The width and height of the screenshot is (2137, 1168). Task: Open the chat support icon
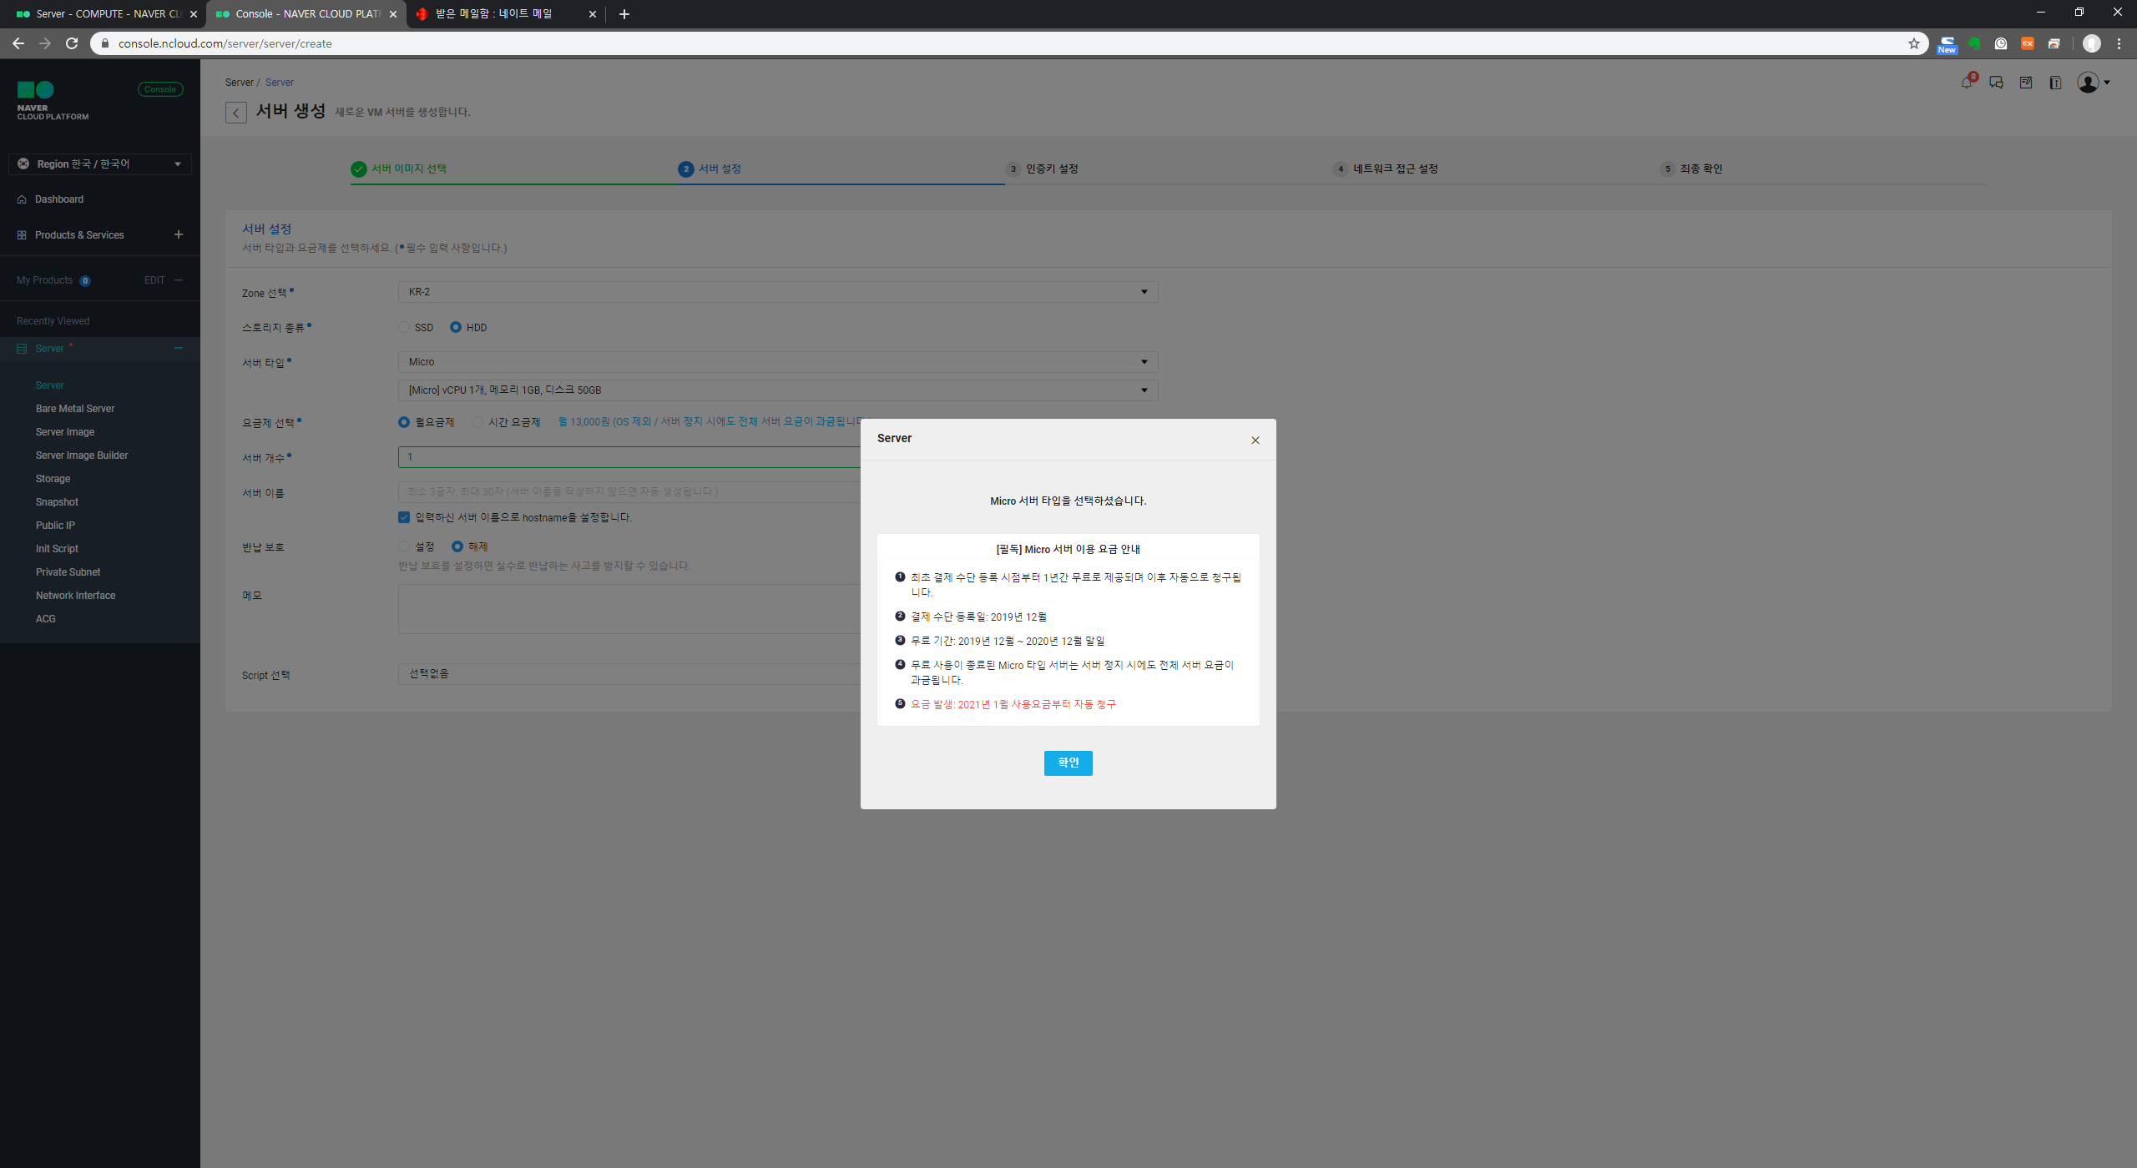point(1996,83)
